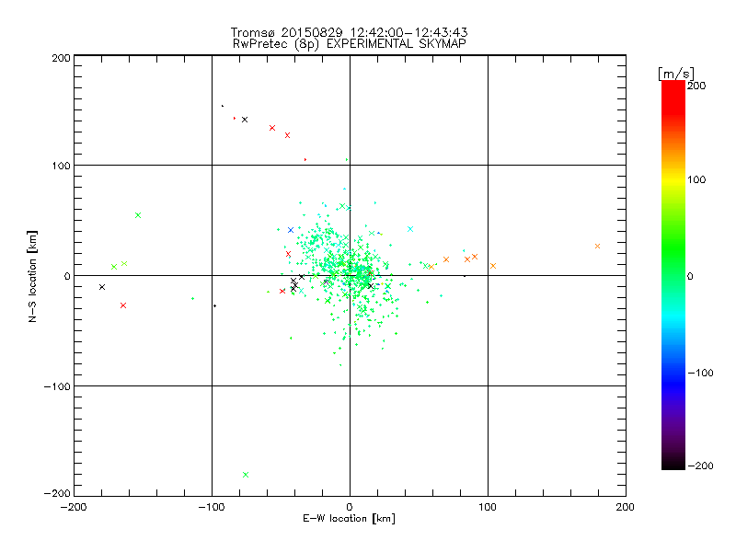Click the N-S location [km] axis label

point(33,275)
